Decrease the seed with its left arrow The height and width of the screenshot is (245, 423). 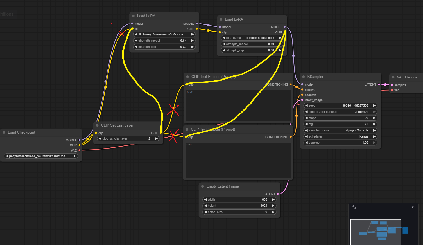(x=306, y=106)
